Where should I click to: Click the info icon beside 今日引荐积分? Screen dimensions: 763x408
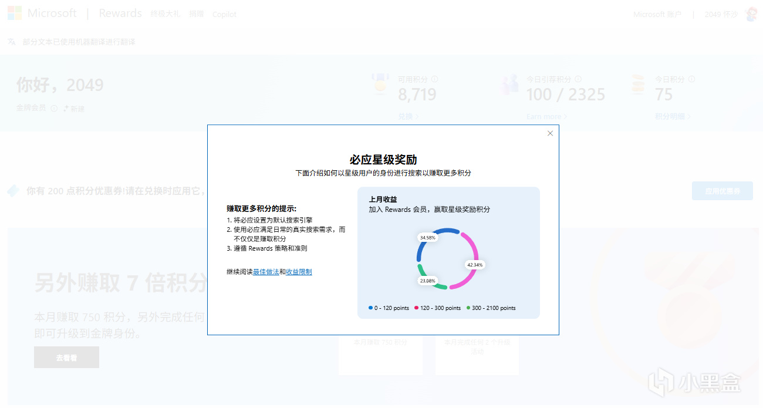click(578, 79)
